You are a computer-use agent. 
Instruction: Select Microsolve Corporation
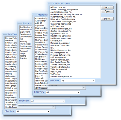click(x=60, y=46)
